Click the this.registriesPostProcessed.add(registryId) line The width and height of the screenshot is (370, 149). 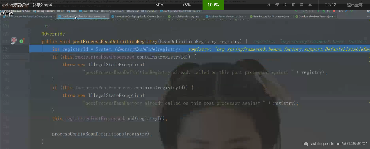pos(110,118)
